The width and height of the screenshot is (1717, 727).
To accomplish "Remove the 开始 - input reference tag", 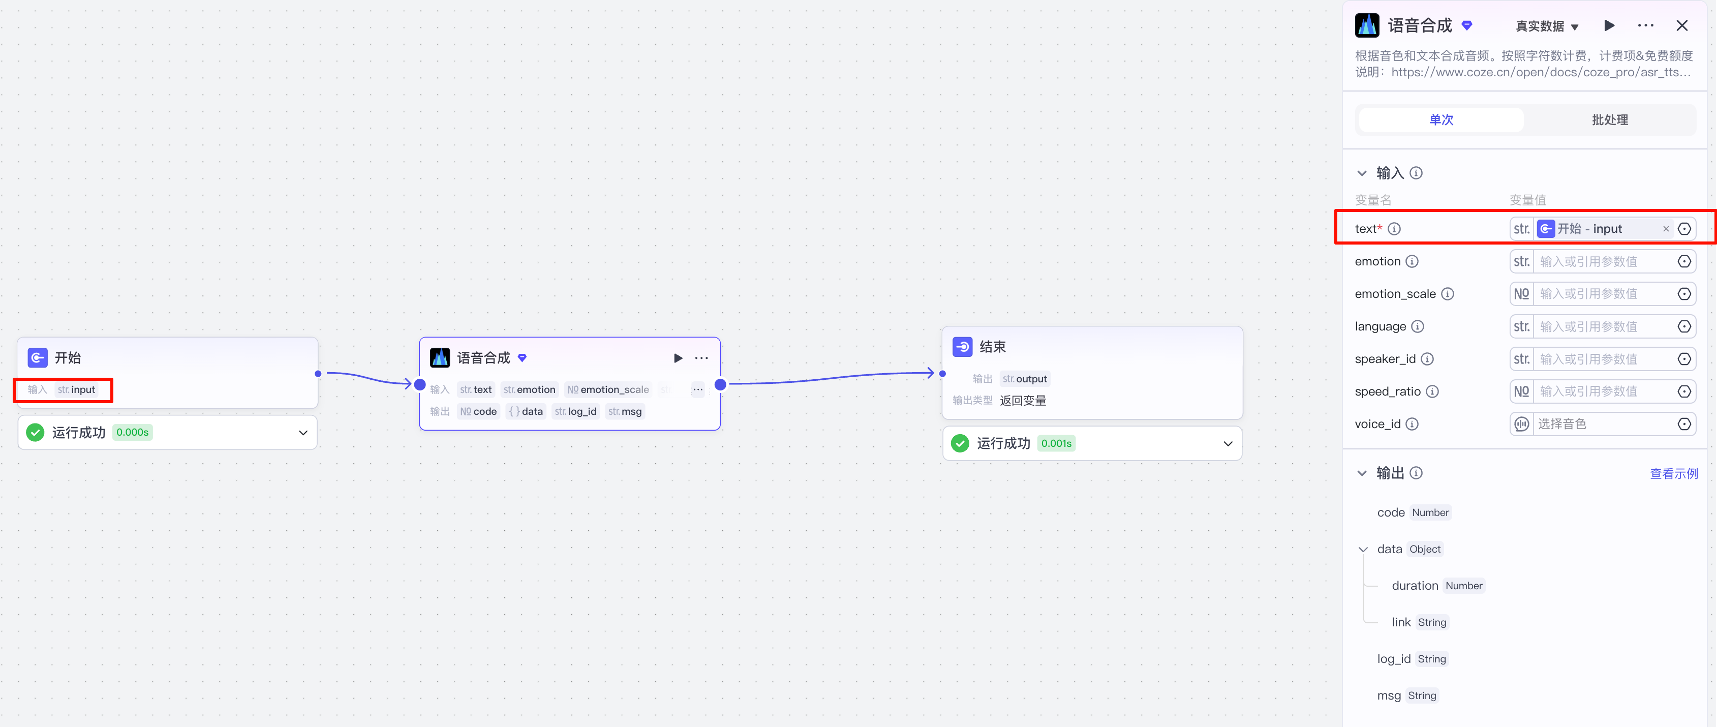I will pyautogui.click(x=1666, y=229).
